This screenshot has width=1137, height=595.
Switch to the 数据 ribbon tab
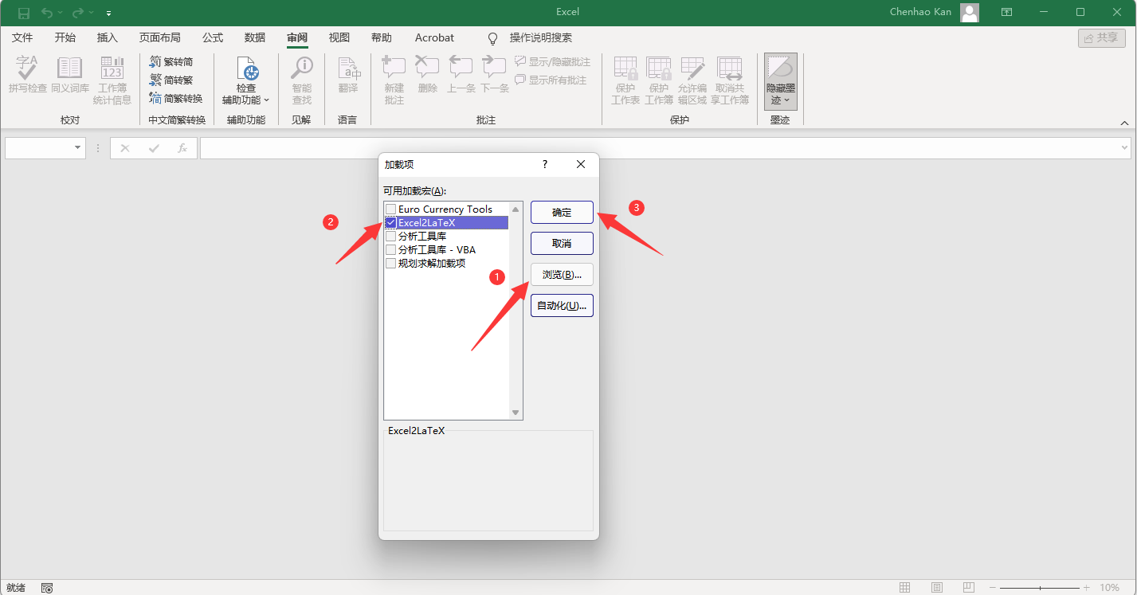(x=255, y=37)
